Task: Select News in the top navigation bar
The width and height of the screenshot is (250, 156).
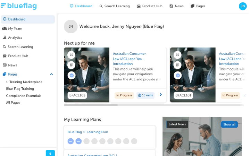Action: point(176,6)
